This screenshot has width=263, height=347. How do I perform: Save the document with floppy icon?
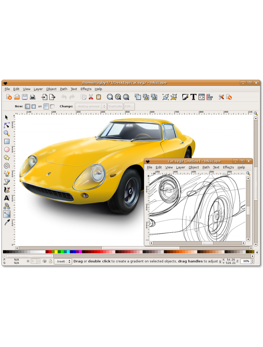point(25,97)
